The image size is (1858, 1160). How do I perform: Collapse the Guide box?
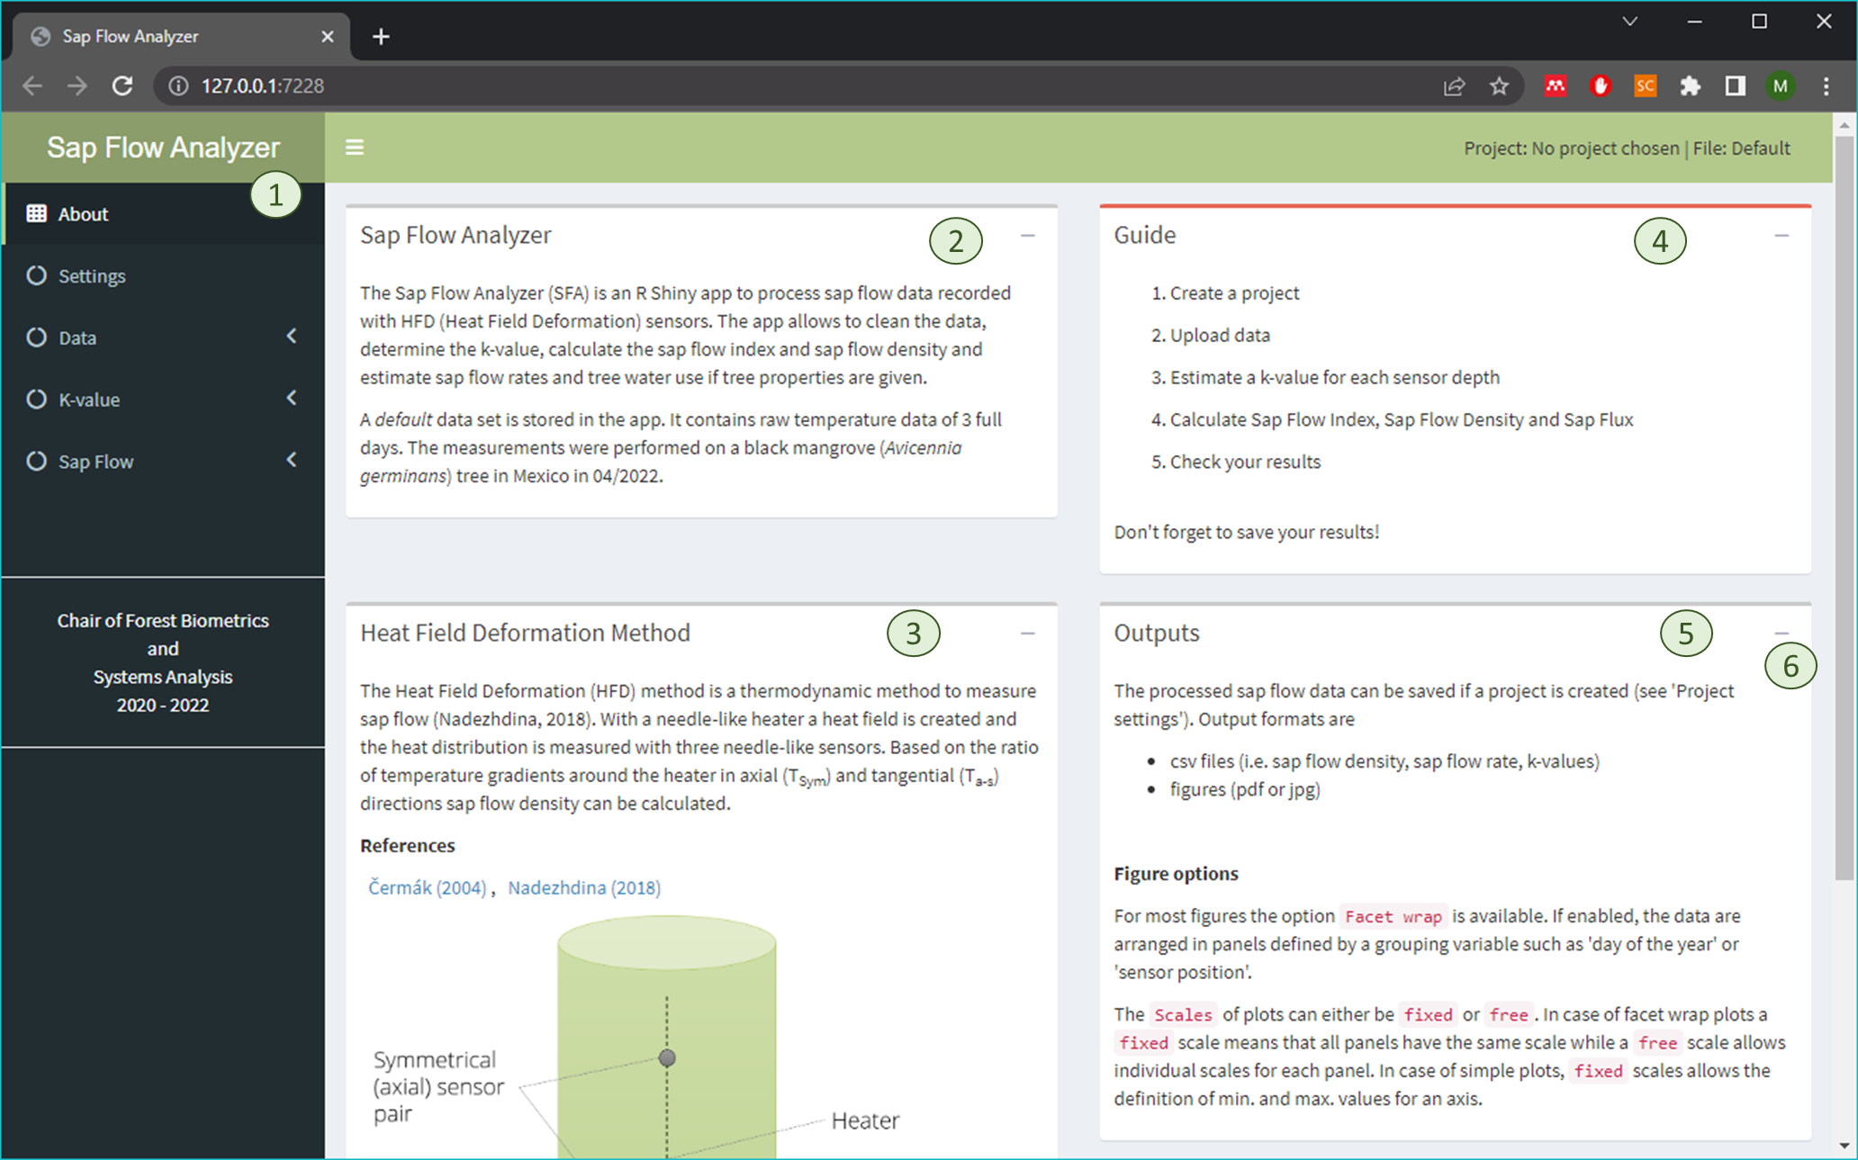(1781, 235)
